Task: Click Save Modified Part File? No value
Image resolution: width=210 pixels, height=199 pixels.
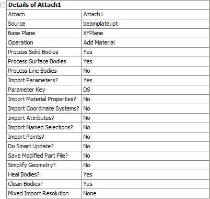Action: tap(145, 156)
